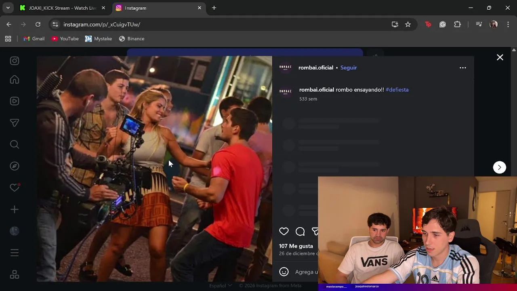Open emoji picker in comment box
The image size is (517, 291).
(284, 272)
